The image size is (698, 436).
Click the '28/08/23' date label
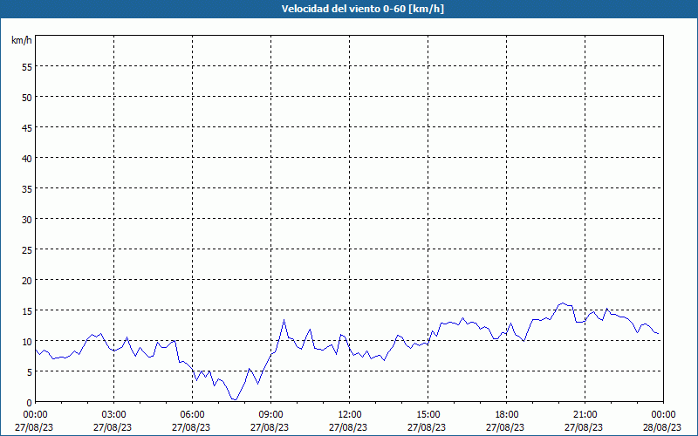(663, 427)
